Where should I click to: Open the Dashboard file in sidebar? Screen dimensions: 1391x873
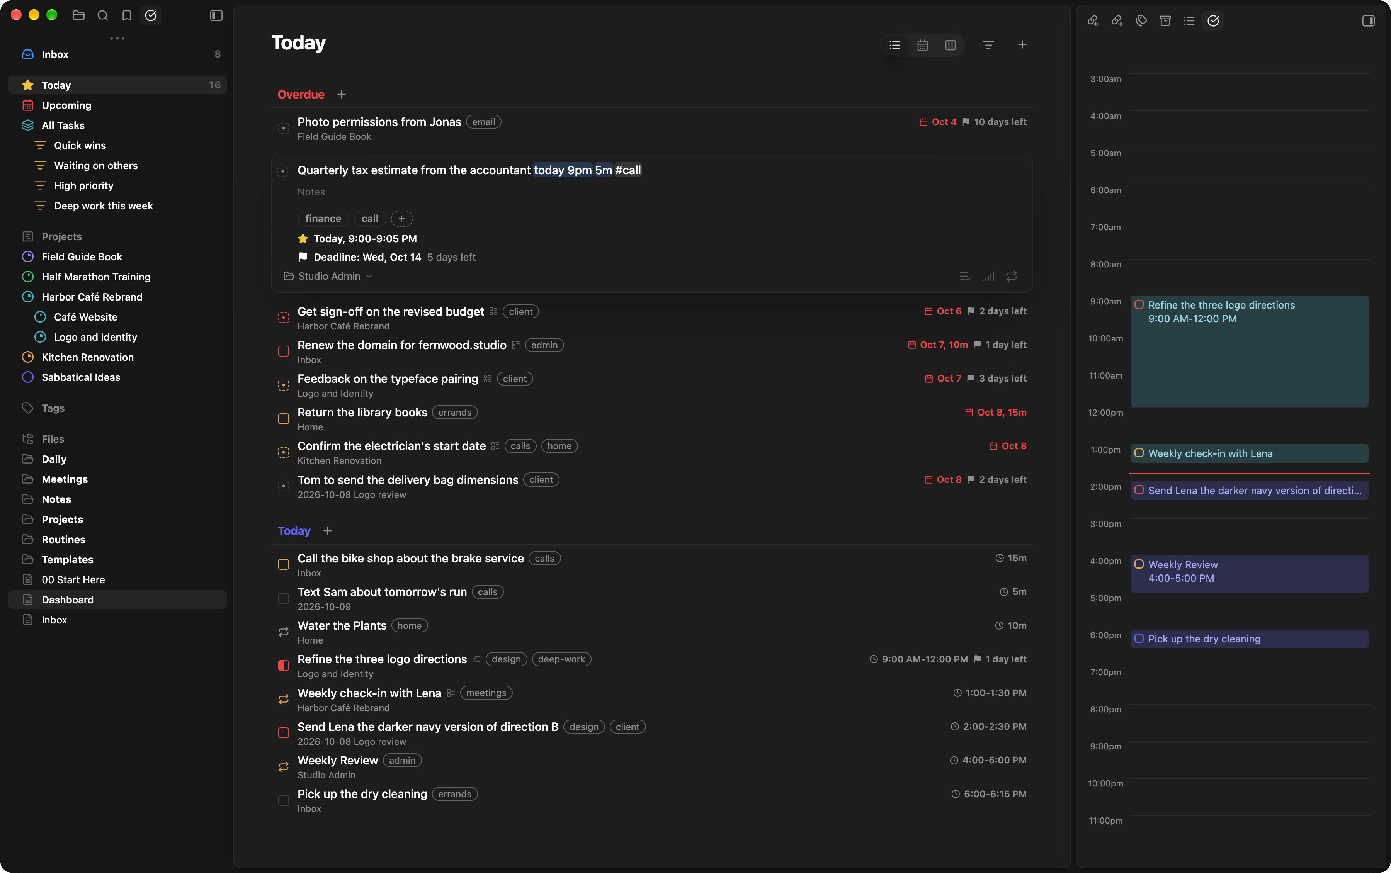click(117, 600)
